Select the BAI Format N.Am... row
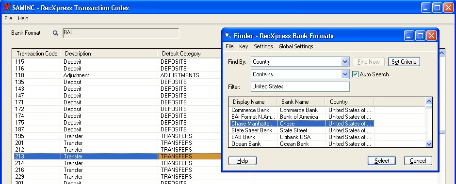 click(x=253, y=117)
